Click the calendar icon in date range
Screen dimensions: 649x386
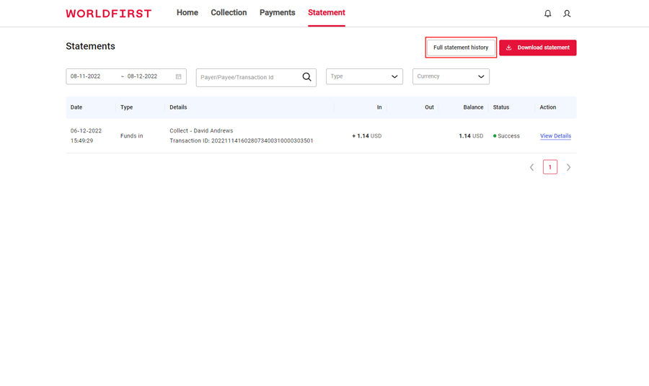(179, 76)
